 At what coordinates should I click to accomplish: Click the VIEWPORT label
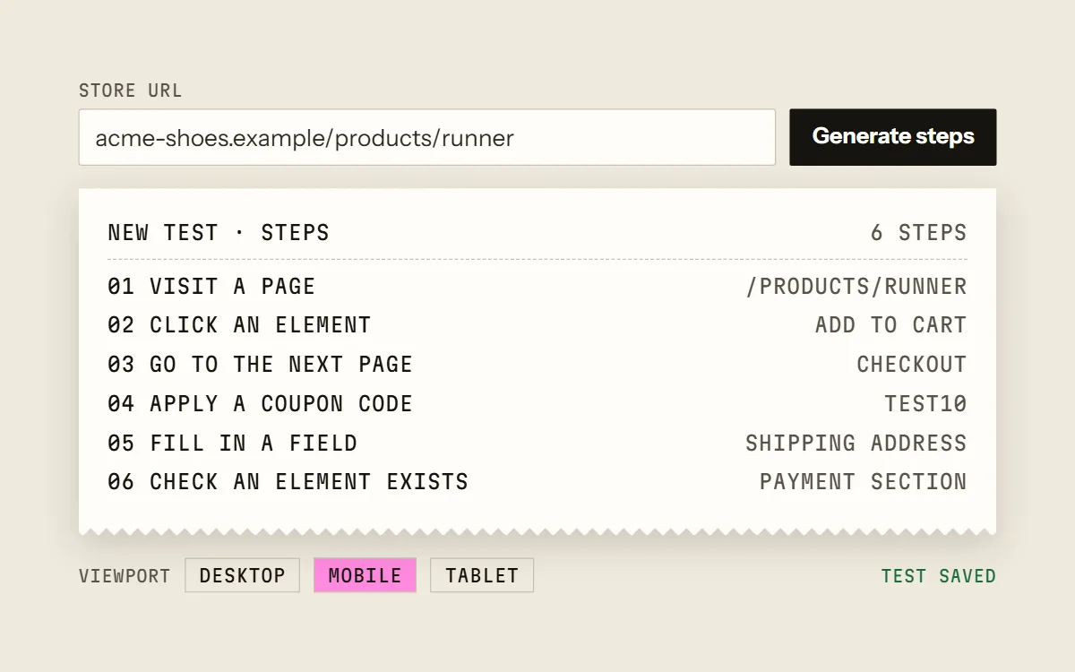point(125,576)
